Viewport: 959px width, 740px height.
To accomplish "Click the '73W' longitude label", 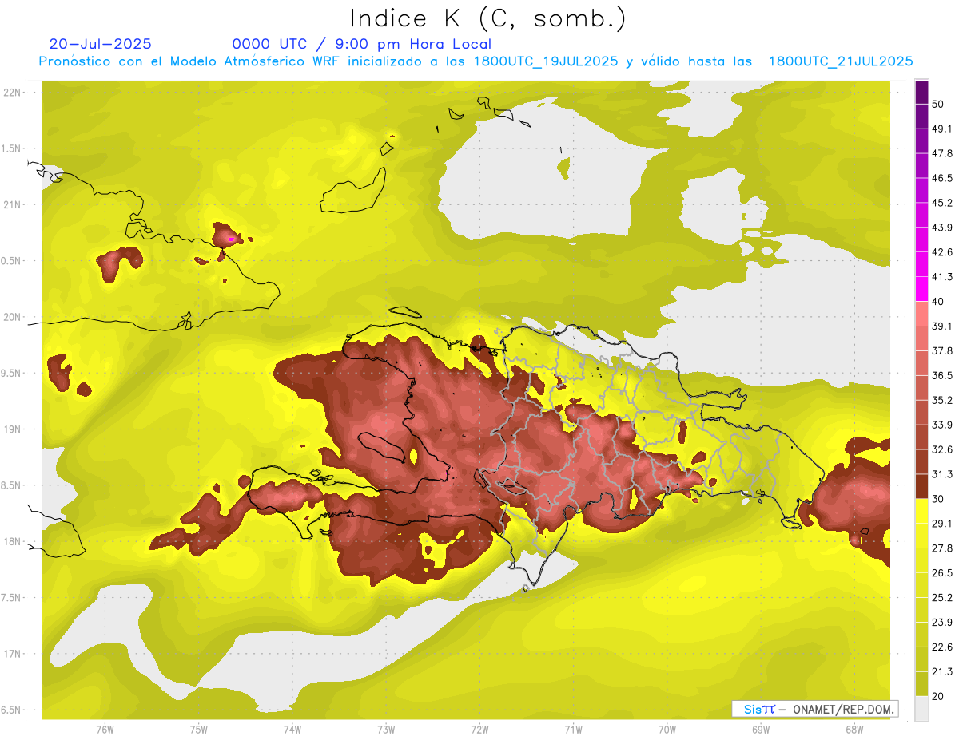I will coord(386,730).
